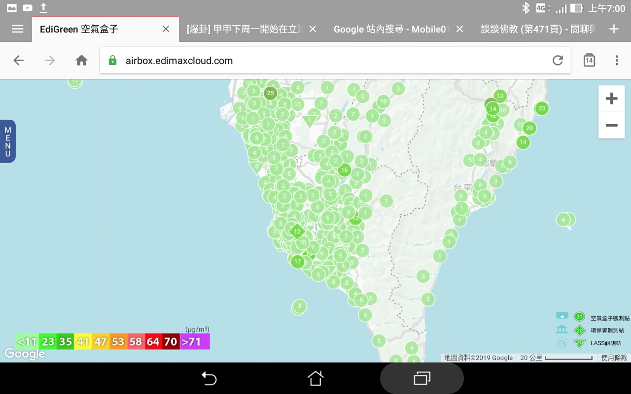Open Chrome three-dot overflow menu
This screenshot has height=394, width=631.
tap(617, 61)
